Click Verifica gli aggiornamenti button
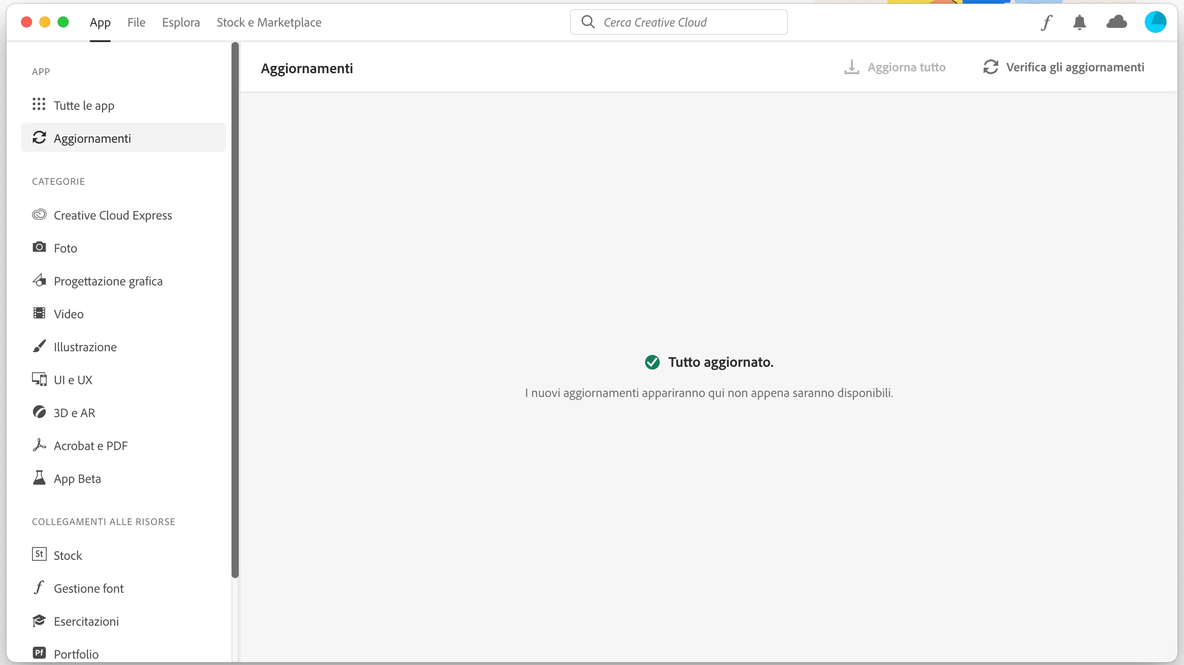 coord(1064,67)
